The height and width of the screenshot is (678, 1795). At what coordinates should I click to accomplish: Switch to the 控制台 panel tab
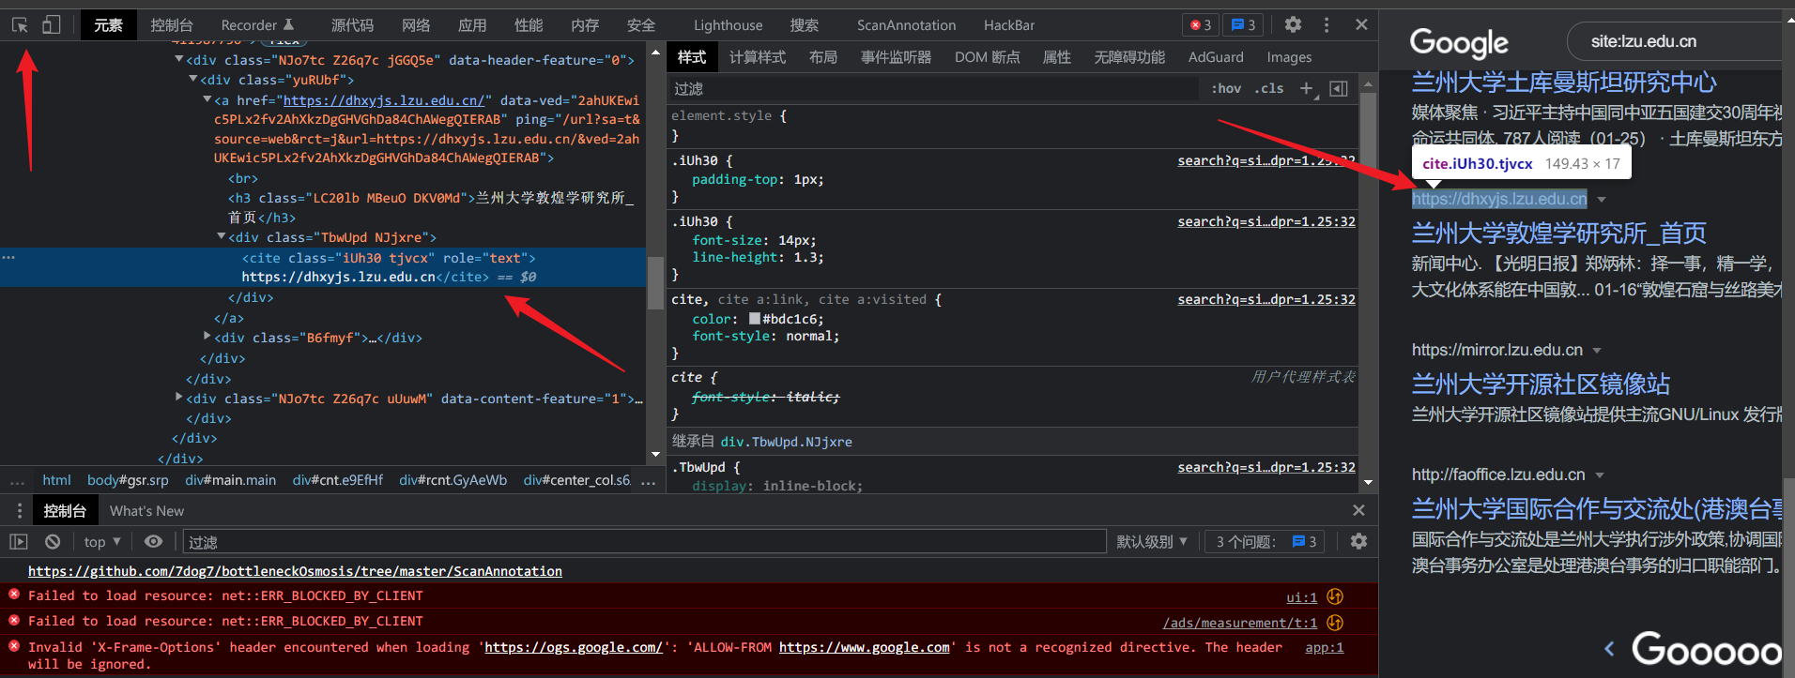point(172,25)
